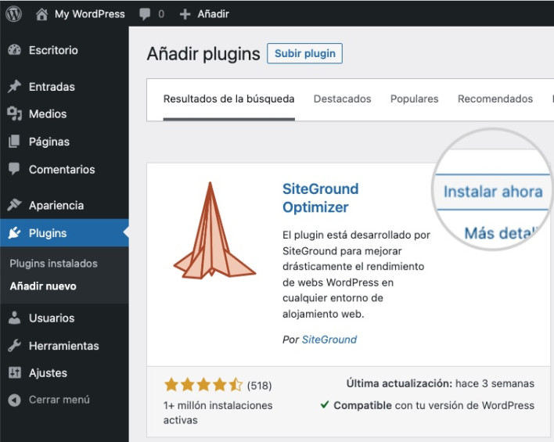
Task: Click the Cerrar menú collapse arrow icon
Action: (15, 400)
